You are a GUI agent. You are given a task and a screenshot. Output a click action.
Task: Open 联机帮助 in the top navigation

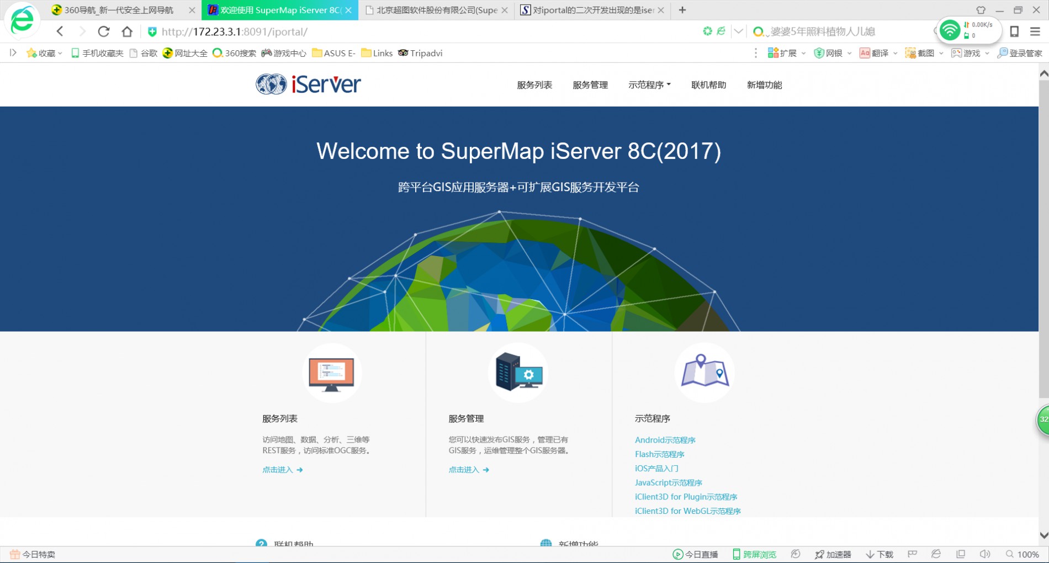(x=708, y=84)
